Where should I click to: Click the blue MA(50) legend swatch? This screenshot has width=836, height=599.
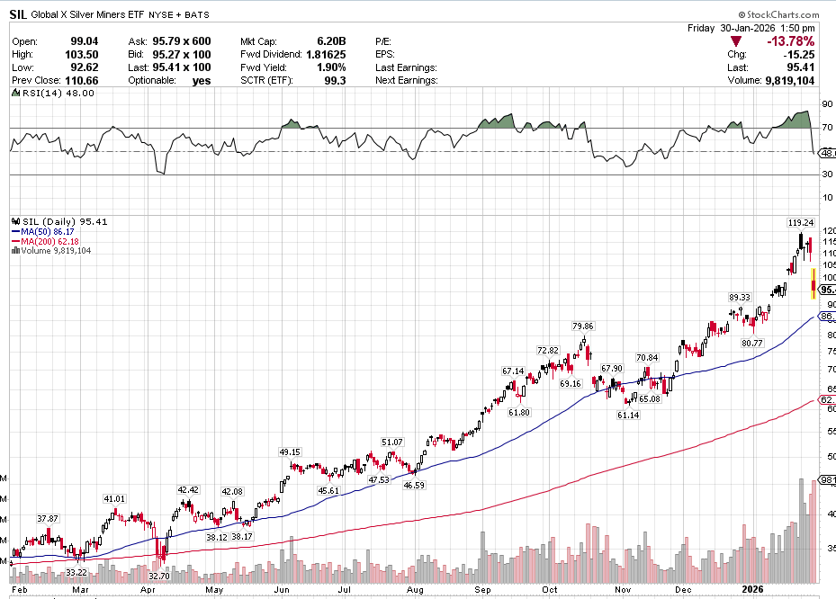point(15,231)
